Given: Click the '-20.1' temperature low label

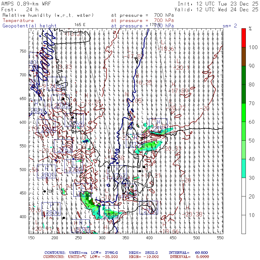Looking at the screenshot, I should pos(181,68).
